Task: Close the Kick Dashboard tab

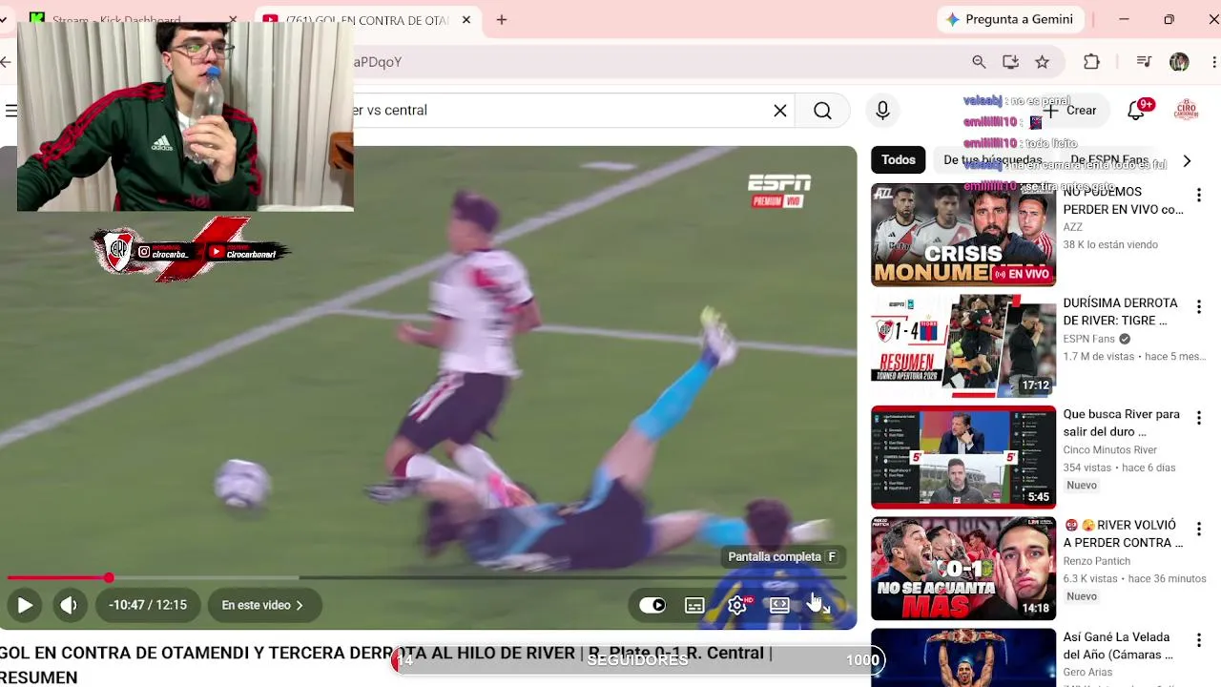Action: pyautogui.click(x=232, y=20)
